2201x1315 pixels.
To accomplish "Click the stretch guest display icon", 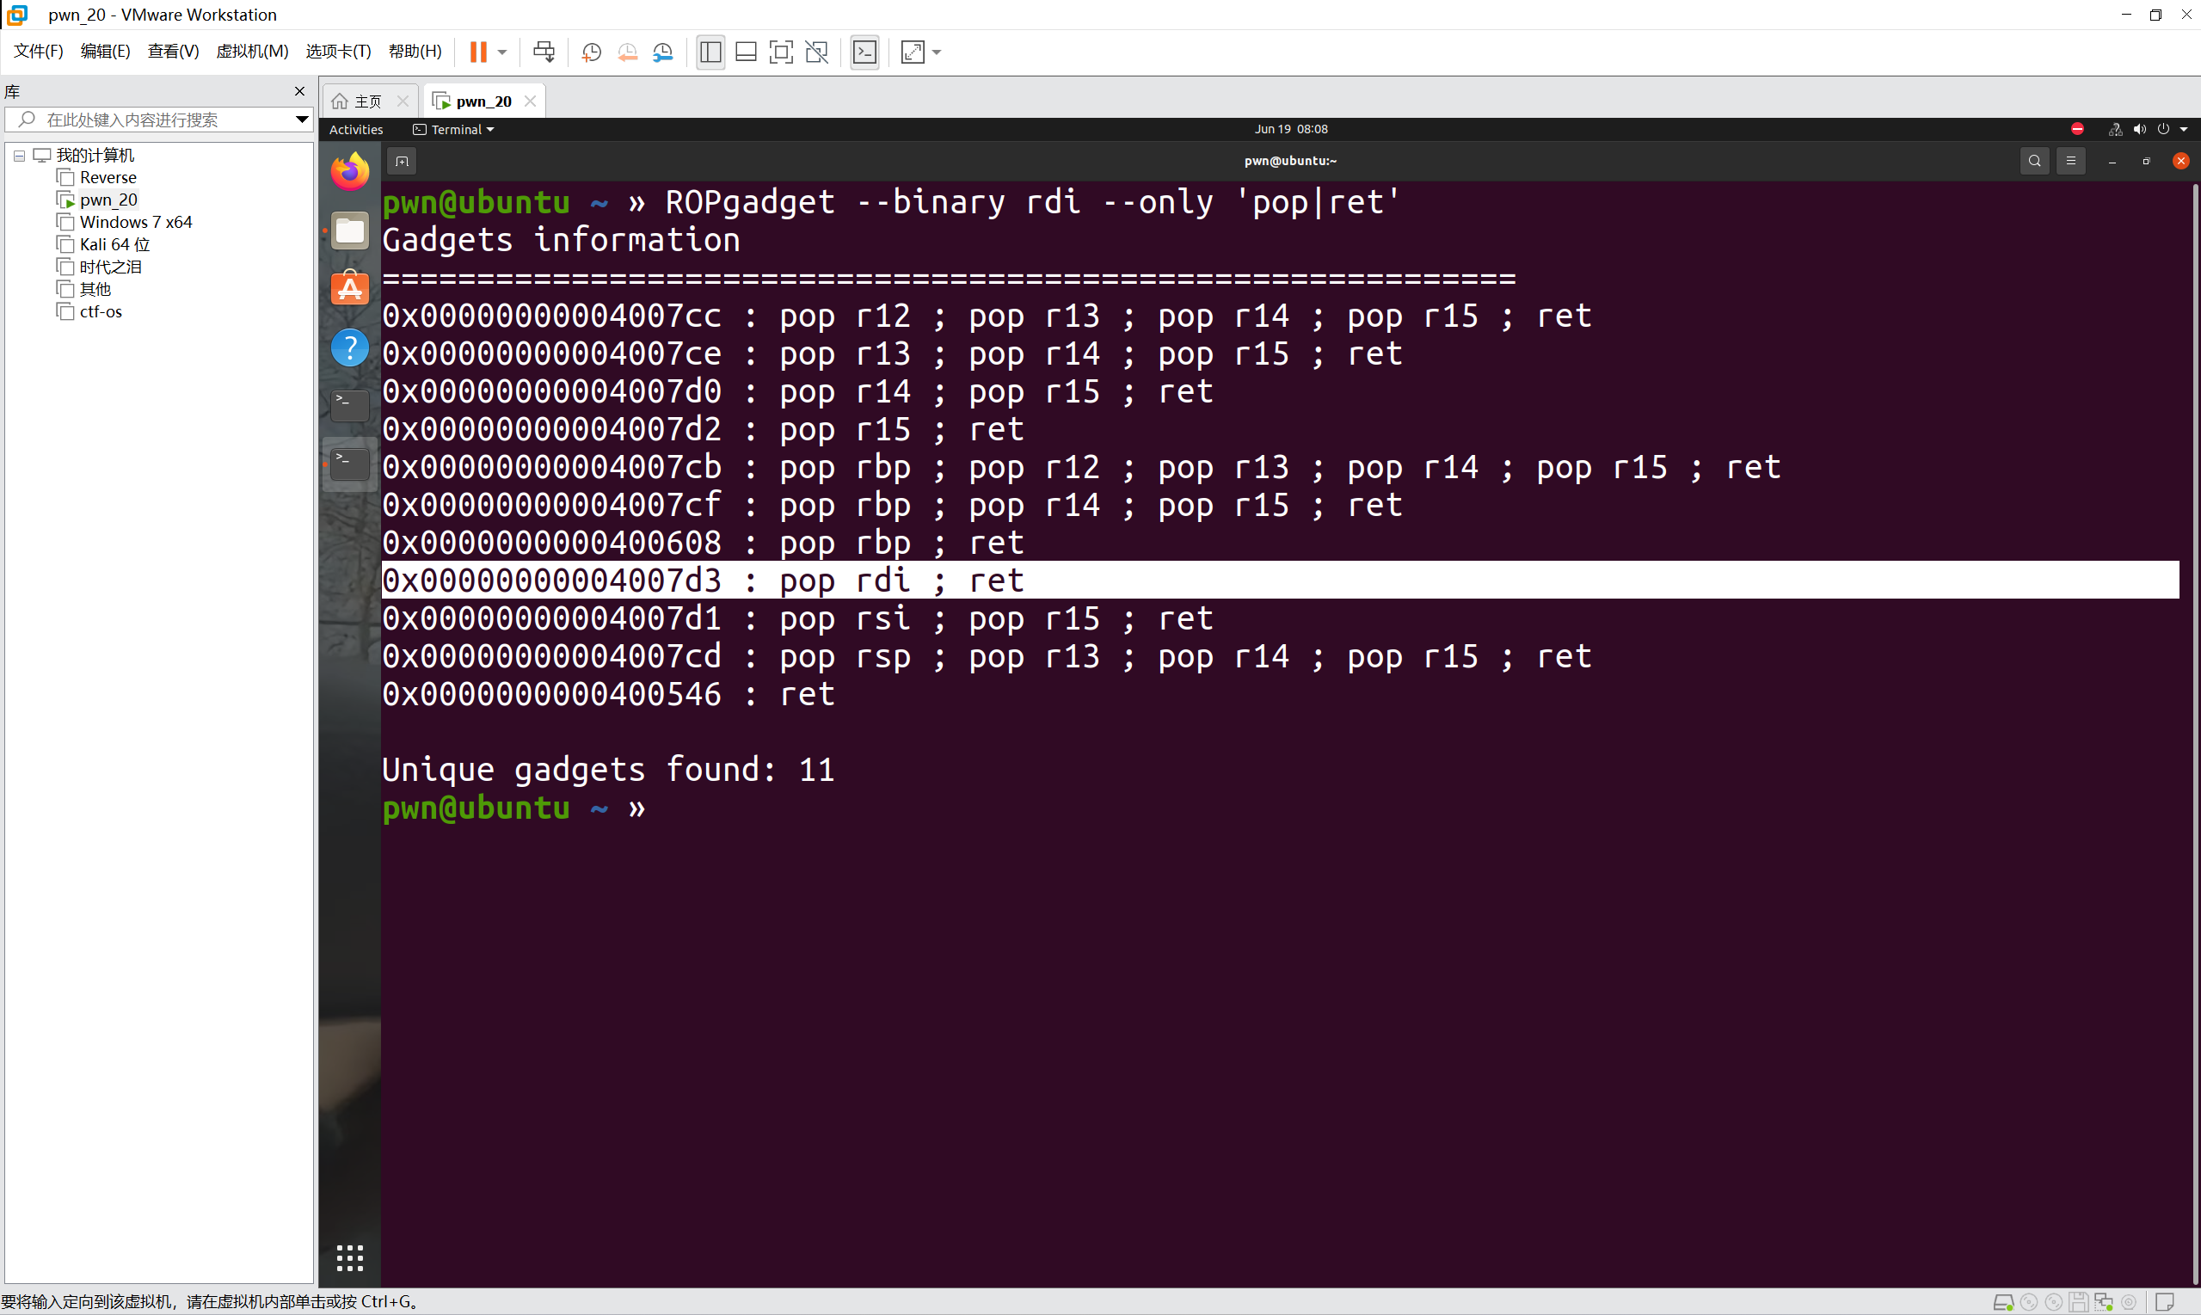I will pyautogui.click(x=913, y=52).
